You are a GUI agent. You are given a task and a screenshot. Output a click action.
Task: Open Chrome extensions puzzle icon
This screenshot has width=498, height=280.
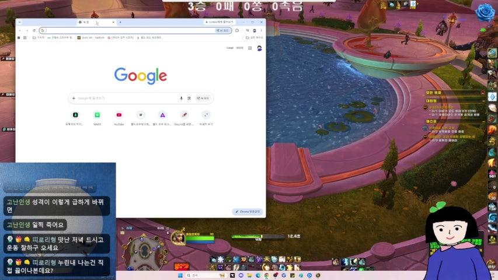(237, 30)
